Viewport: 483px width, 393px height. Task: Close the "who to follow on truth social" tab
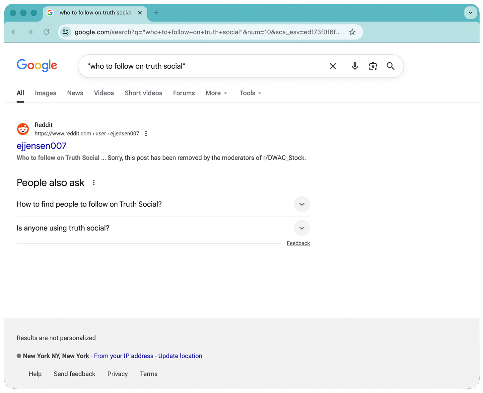140,13
